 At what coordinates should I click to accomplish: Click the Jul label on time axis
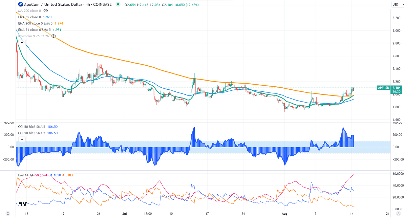point(125,214)
